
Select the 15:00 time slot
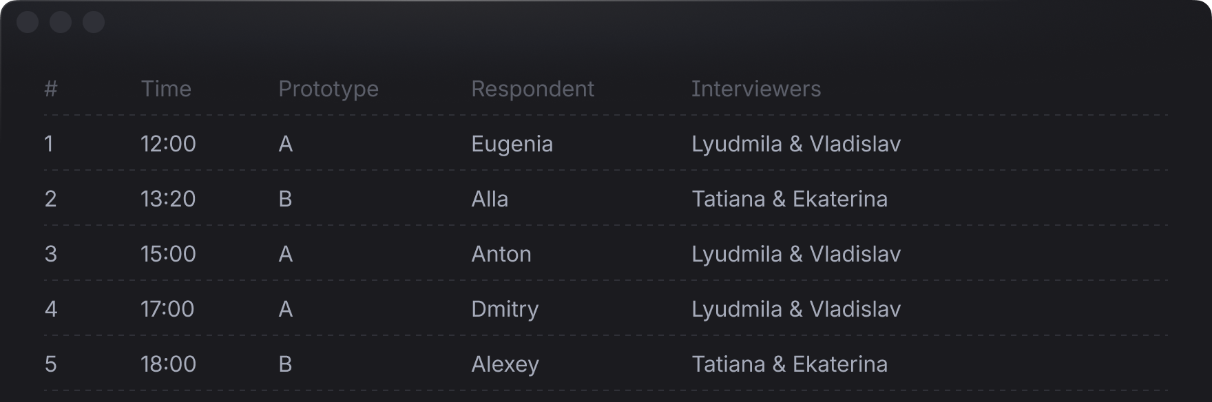point(168,254)
